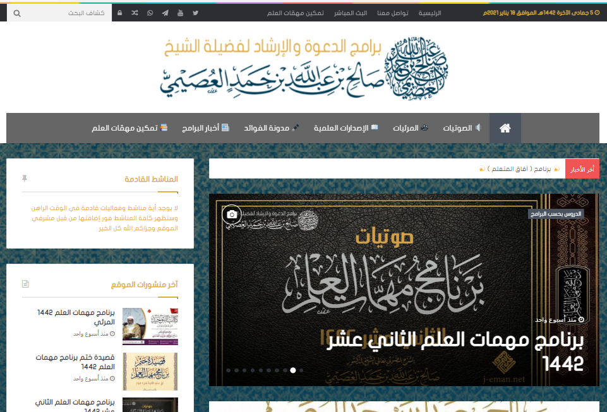Image resolution: width=607 pixels, height=412 pixels.
Task: Open the WhatsApp icon in top bar
Action: 150,13
